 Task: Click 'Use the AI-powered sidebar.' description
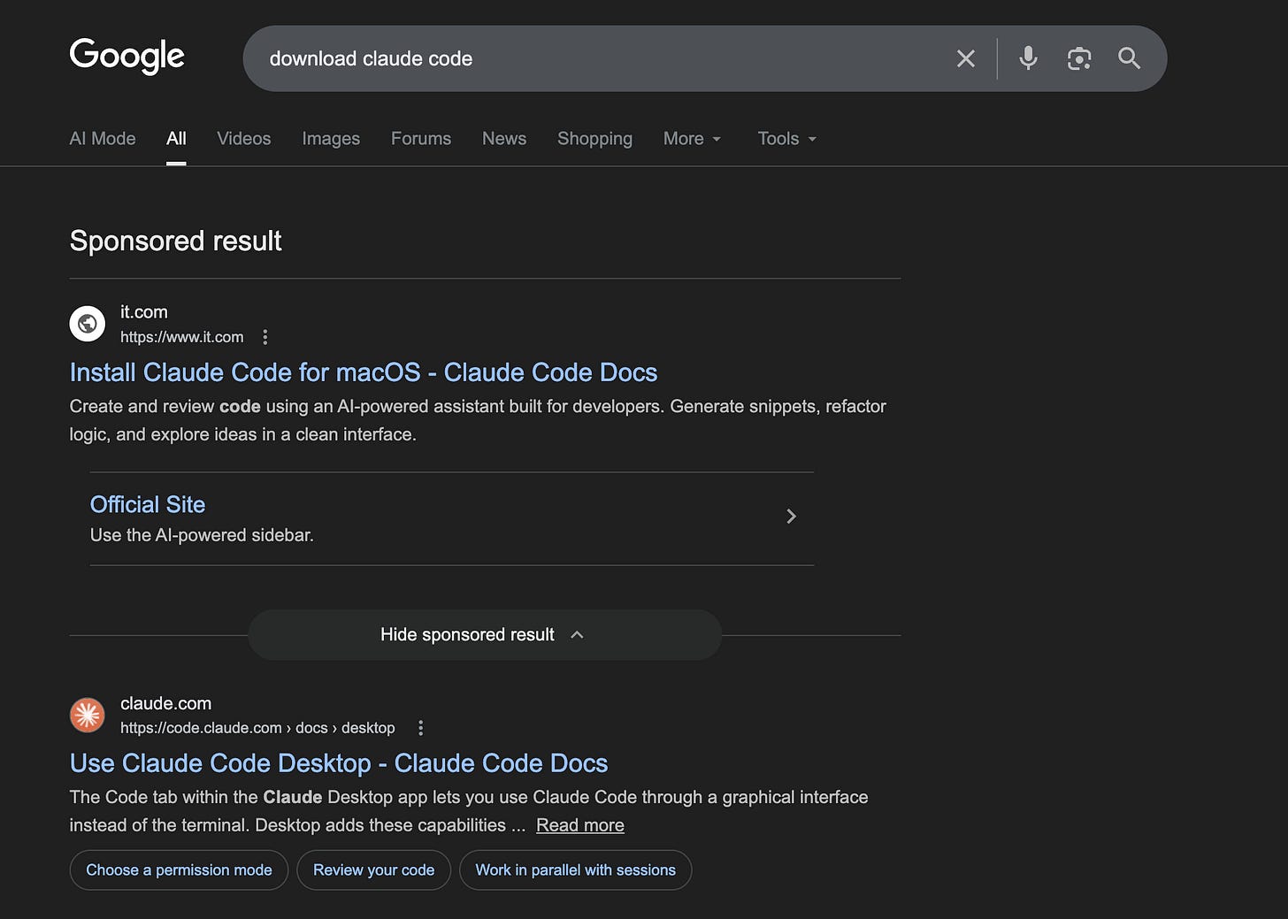202,535
